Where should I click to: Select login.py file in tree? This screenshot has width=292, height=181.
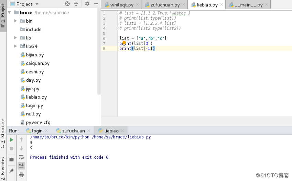click(32, 106)
